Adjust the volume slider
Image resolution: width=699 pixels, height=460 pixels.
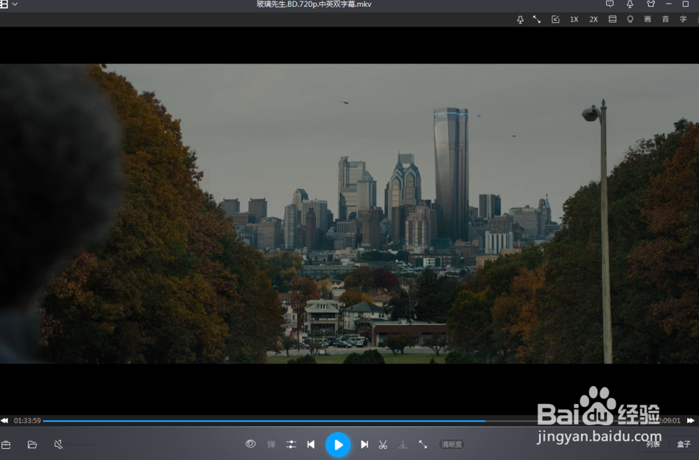pyautogui.click(x=82, y=445)
